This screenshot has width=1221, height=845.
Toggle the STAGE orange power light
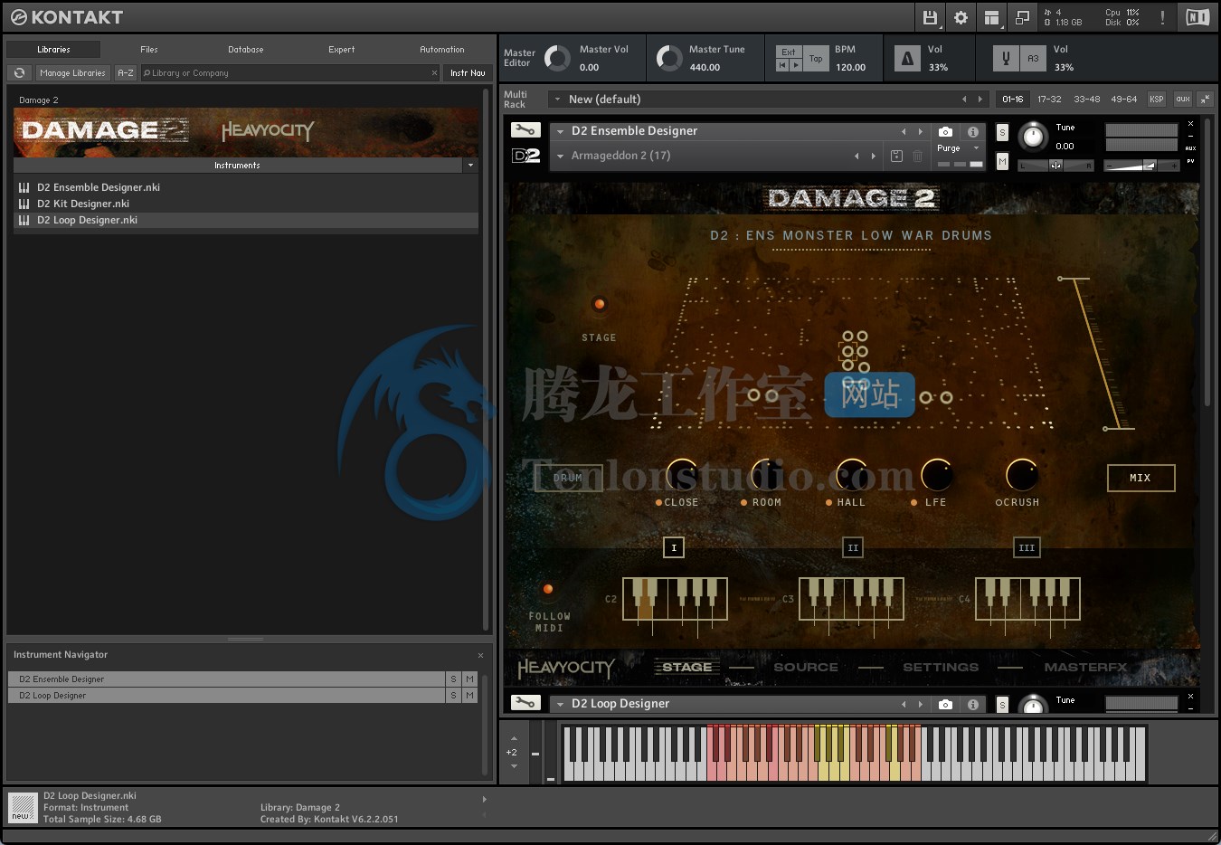(x=599, y=304)
